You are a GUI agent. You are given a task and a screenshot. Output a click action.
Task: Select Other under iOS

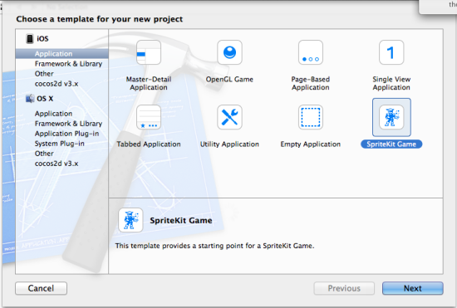(44, 74)
